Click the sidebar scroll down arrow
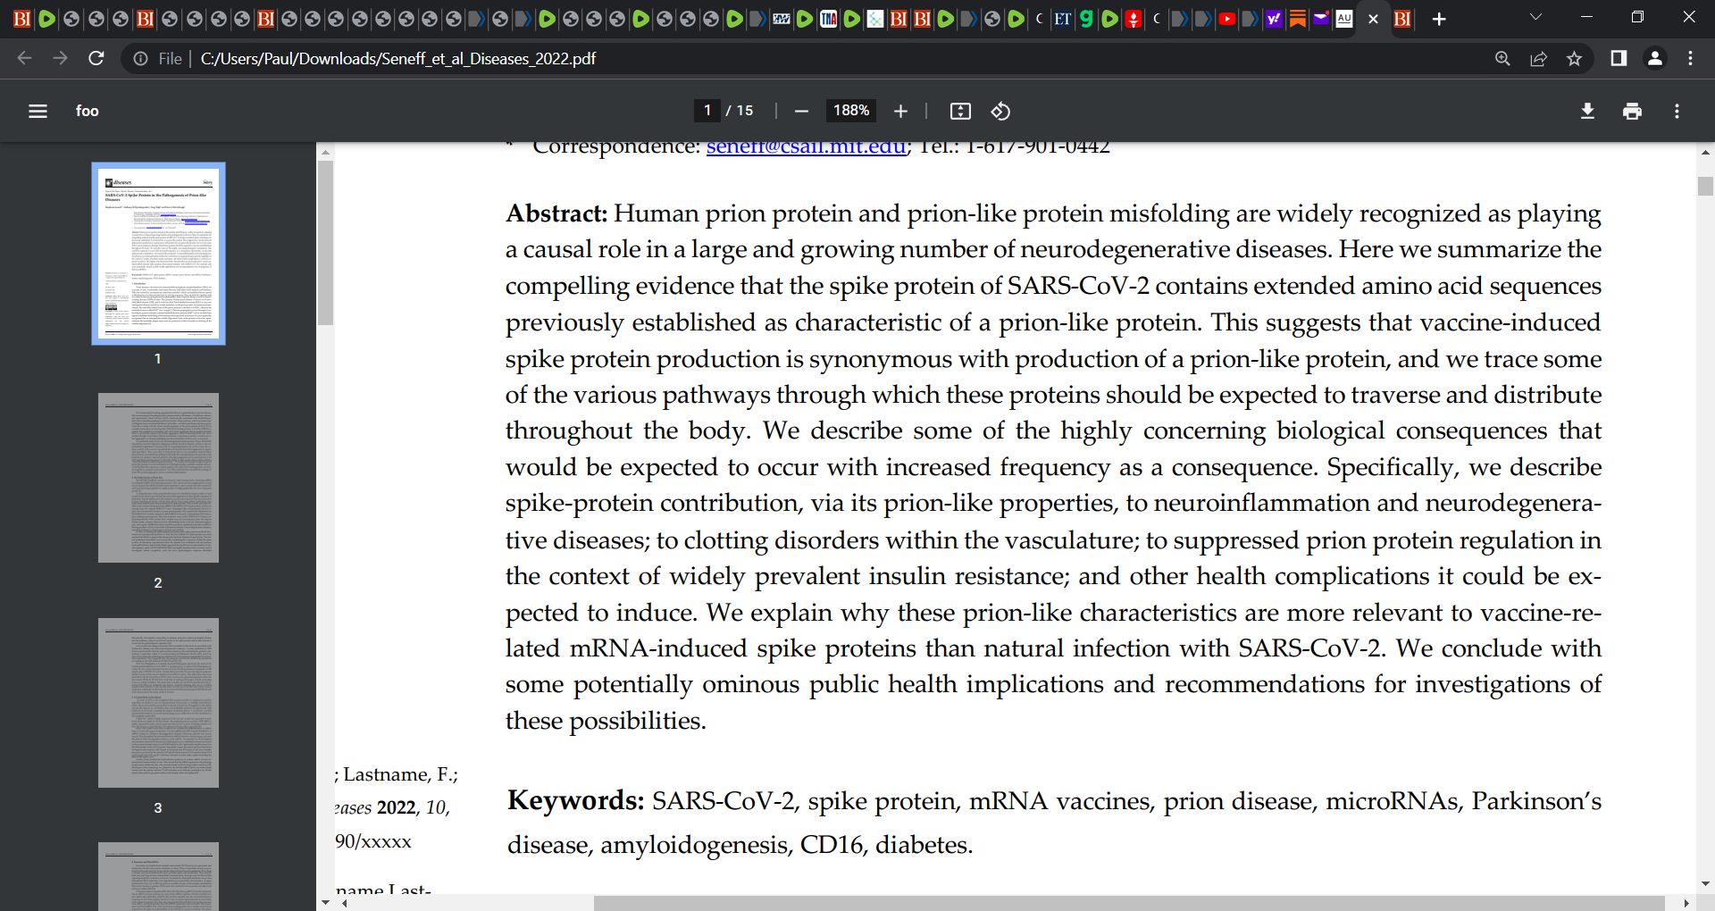Viewport: 1715px width, 911px height. point(325,902)
